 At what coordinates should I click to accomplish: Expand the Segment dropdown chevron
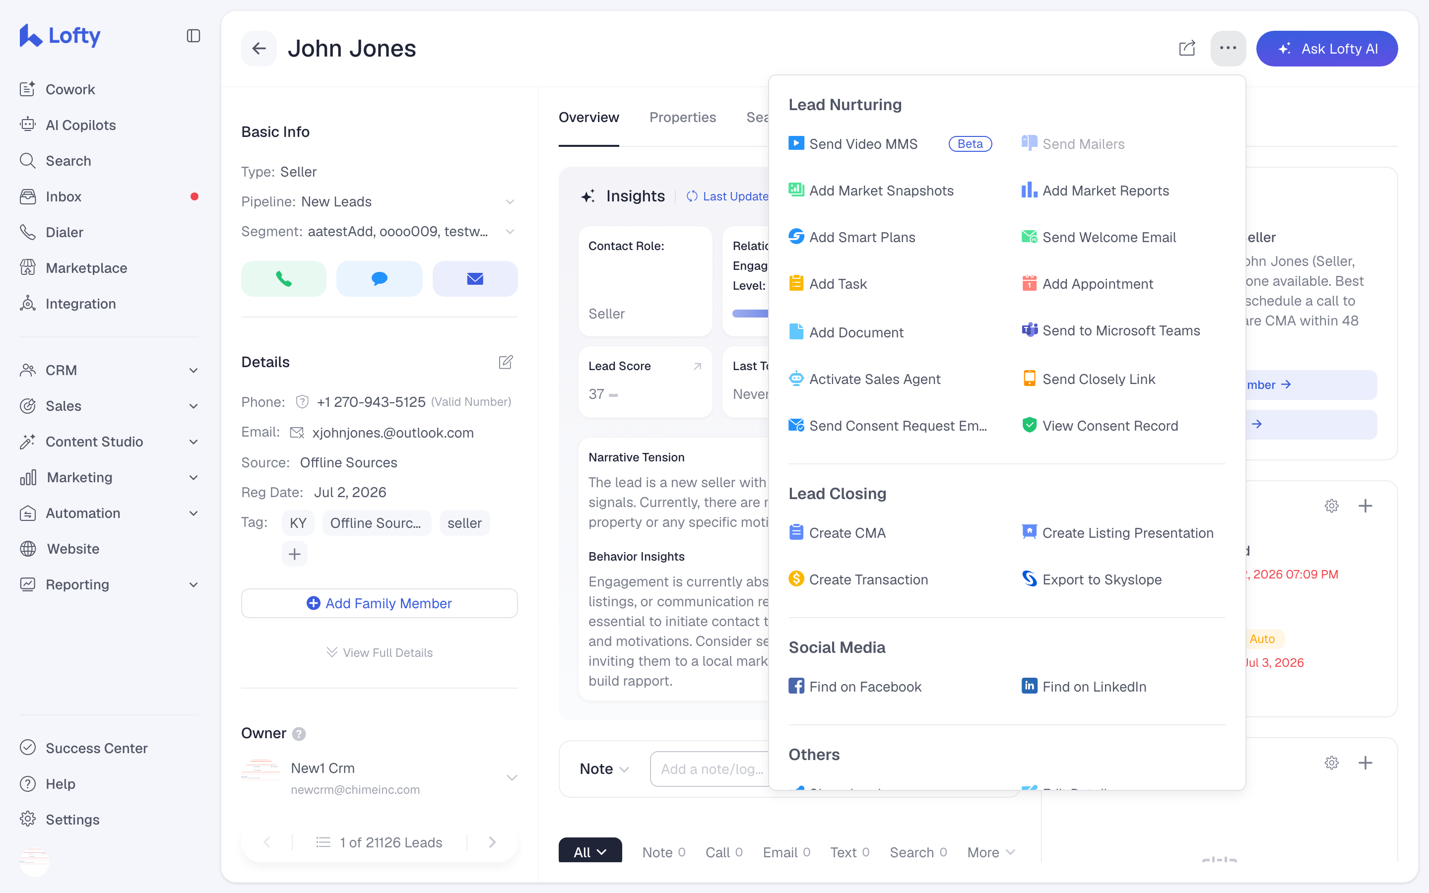coord(510,232)
